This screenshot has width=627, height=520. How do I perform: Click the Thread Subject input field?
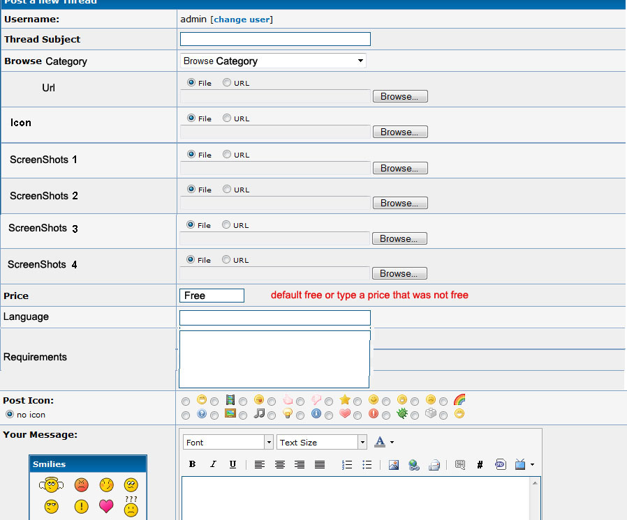click(275, 40)
